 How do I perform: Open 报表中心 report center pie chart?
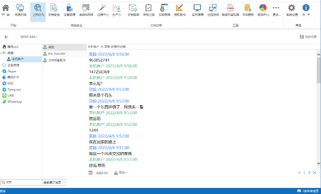click(x=263, y=10)
